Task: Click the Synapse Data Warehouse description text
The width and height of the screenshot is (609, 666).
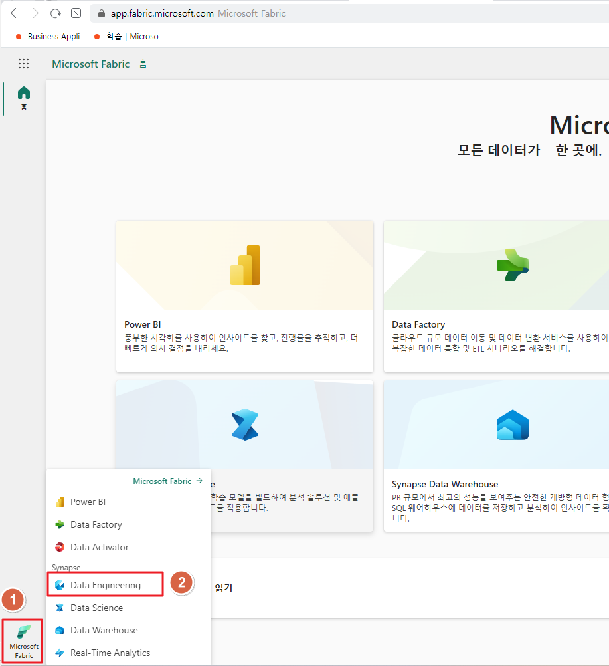Action: [x=500, y=508]
